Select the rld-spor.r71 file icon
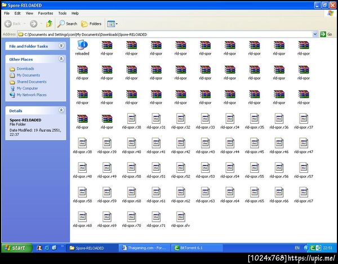338x264 pixels. click(x=156, y=217)
